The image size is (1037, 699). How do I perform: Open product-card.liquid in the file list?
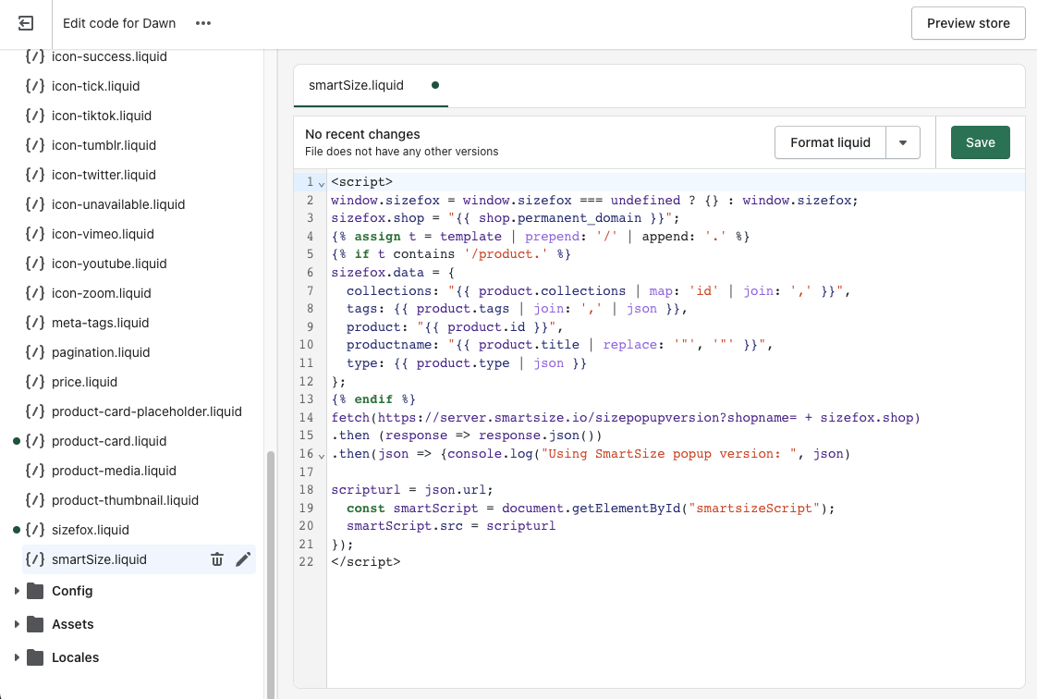coord(109,441)
